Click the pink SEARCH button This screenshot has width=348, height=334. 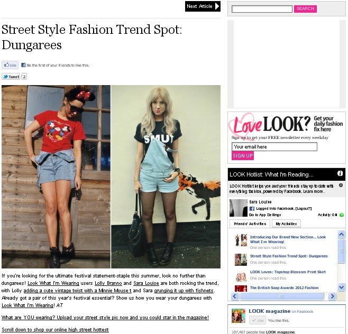[305, 8]
